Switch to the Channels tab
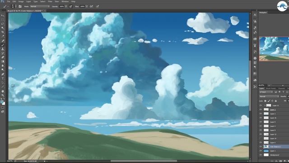The width and height of the screenshot is (289, 163). (281, 89)
